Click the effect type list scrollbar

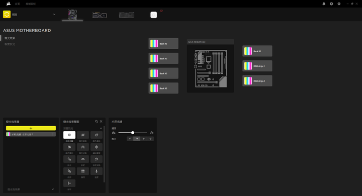click(x=104, y=154)
